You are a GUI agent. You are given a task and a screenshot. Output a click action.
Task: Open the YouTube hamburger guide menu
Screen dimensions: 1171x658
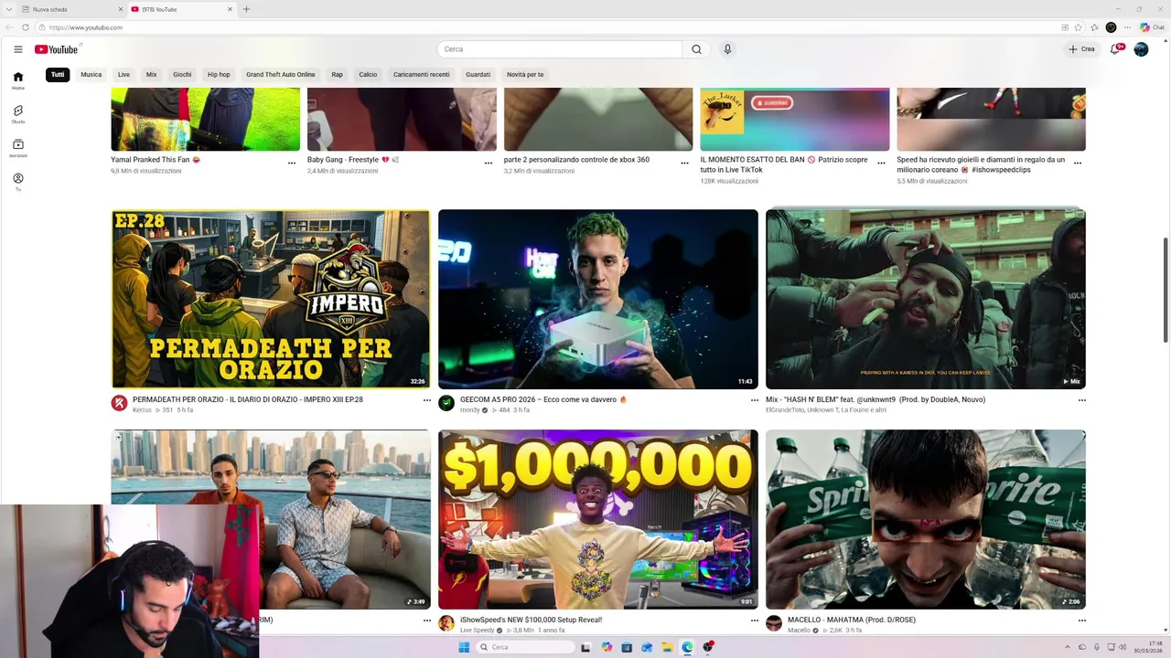(17, 49)
